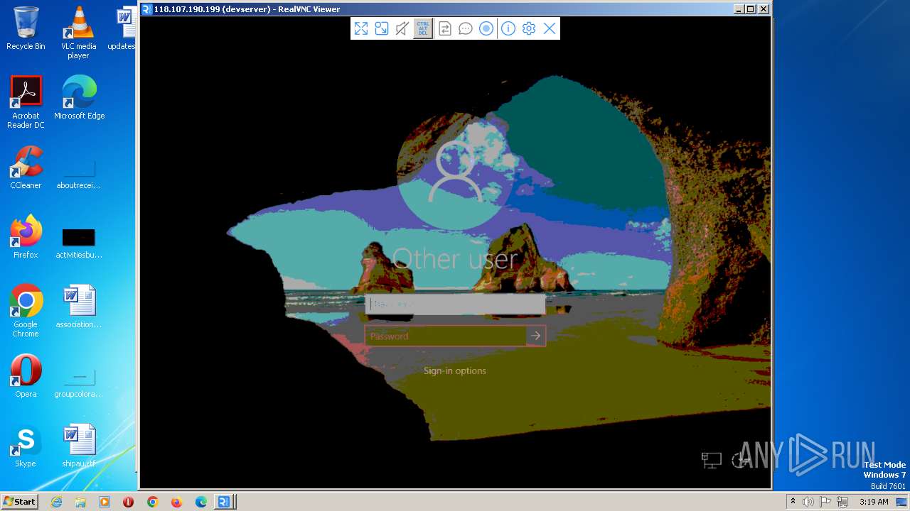This screenshot has height=511, width=910.
Task: Select shipau.rtf file on desktop
Action: (x=78, y=446)
